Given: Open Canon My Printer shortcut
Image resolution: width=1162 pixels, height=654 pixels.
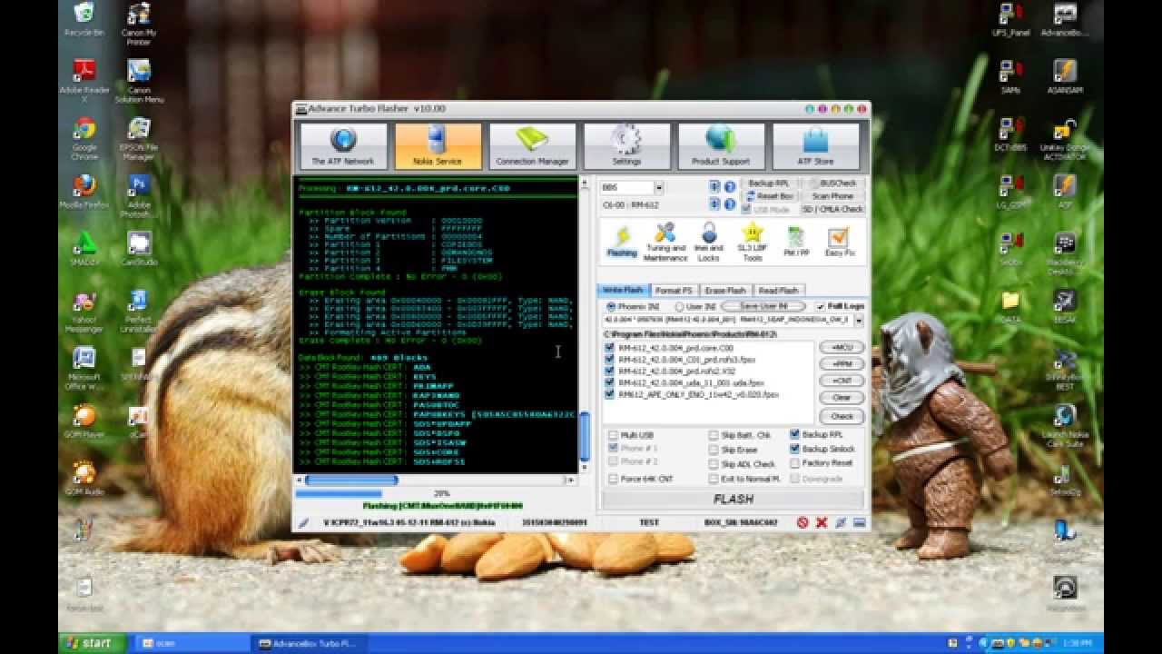Looking at the screenshot, I should [x=139, y=25].
